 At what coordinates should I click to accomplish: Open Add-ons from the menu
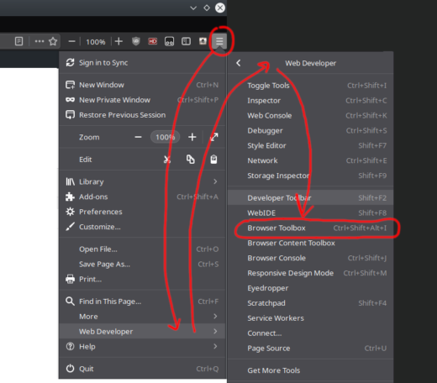[x=142, y=197]
